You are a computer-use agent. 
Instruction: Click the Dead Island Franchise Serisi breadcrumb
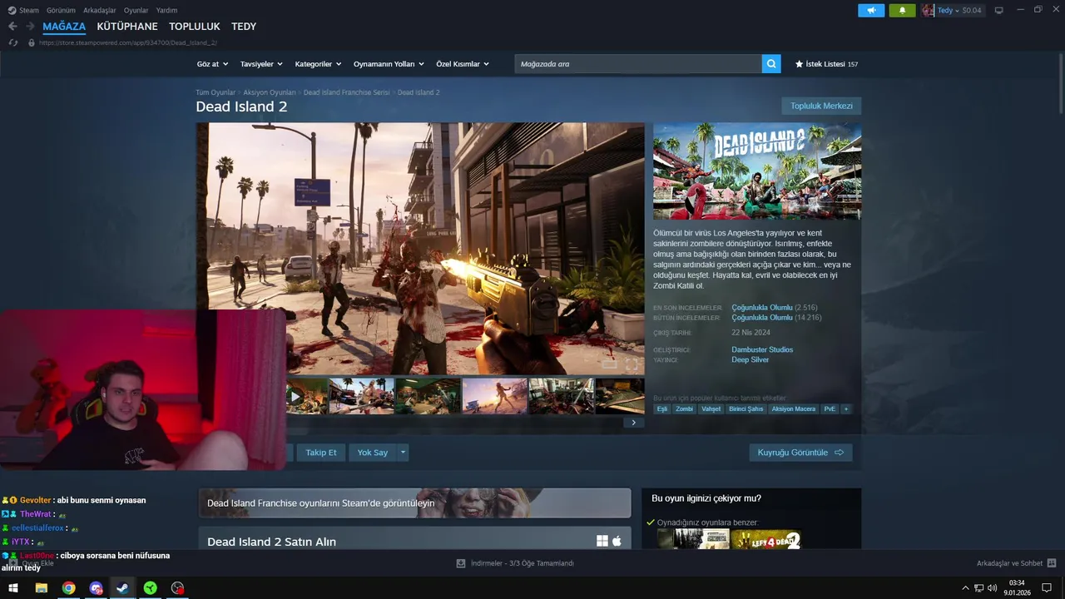(346, 92)
